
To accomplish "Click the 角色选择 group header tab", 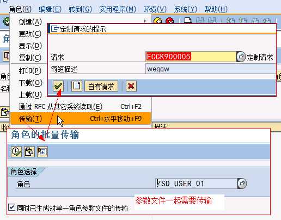I will 23,172.
